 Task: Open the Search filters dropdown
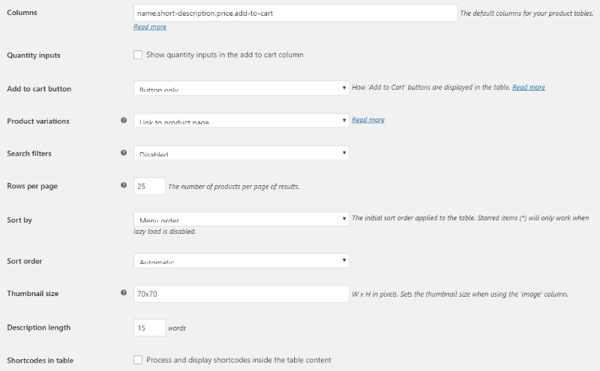(x=241, y=153)
